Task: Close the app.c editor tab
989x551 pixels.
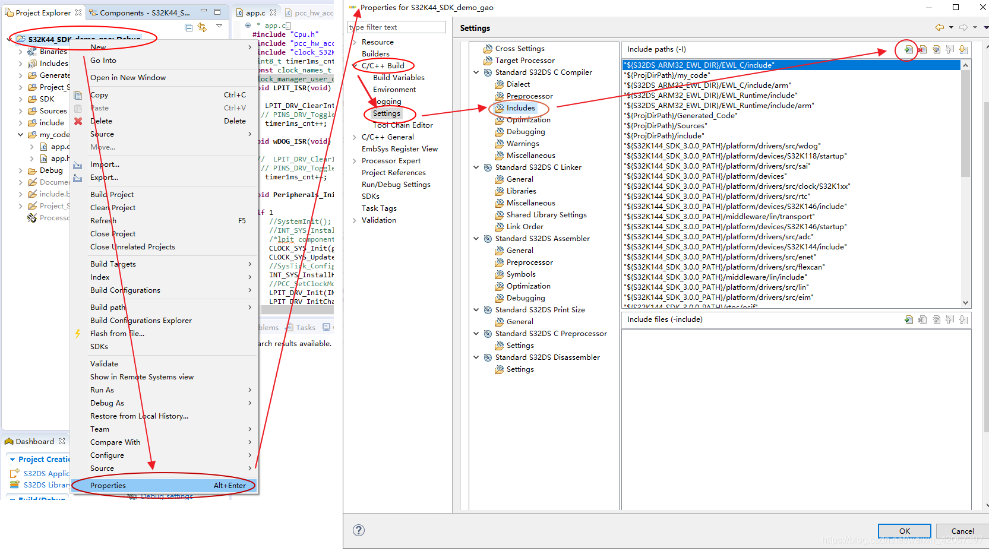Action: (273, 12)
